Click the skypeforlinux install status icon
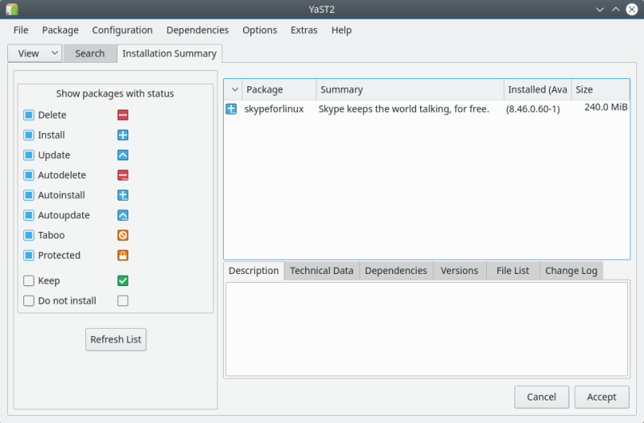 coord(231,109)
